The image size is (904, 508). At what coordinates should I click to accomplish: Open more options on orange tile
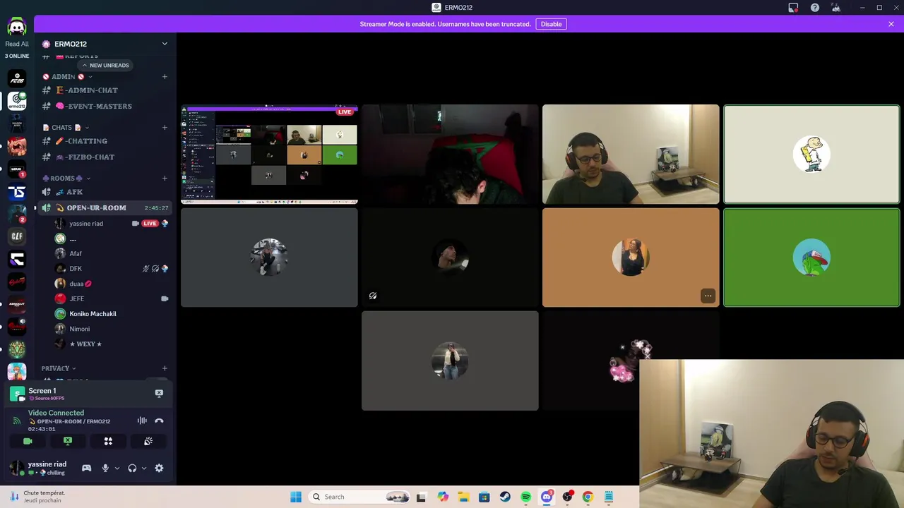tap(708, 296)
